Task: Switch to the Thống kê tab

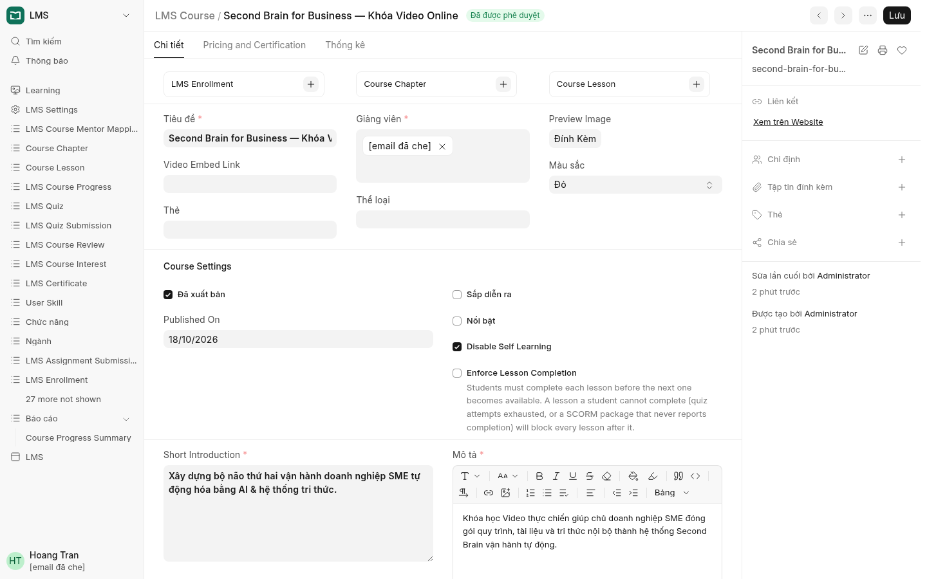Action: [x=345, y=45]
